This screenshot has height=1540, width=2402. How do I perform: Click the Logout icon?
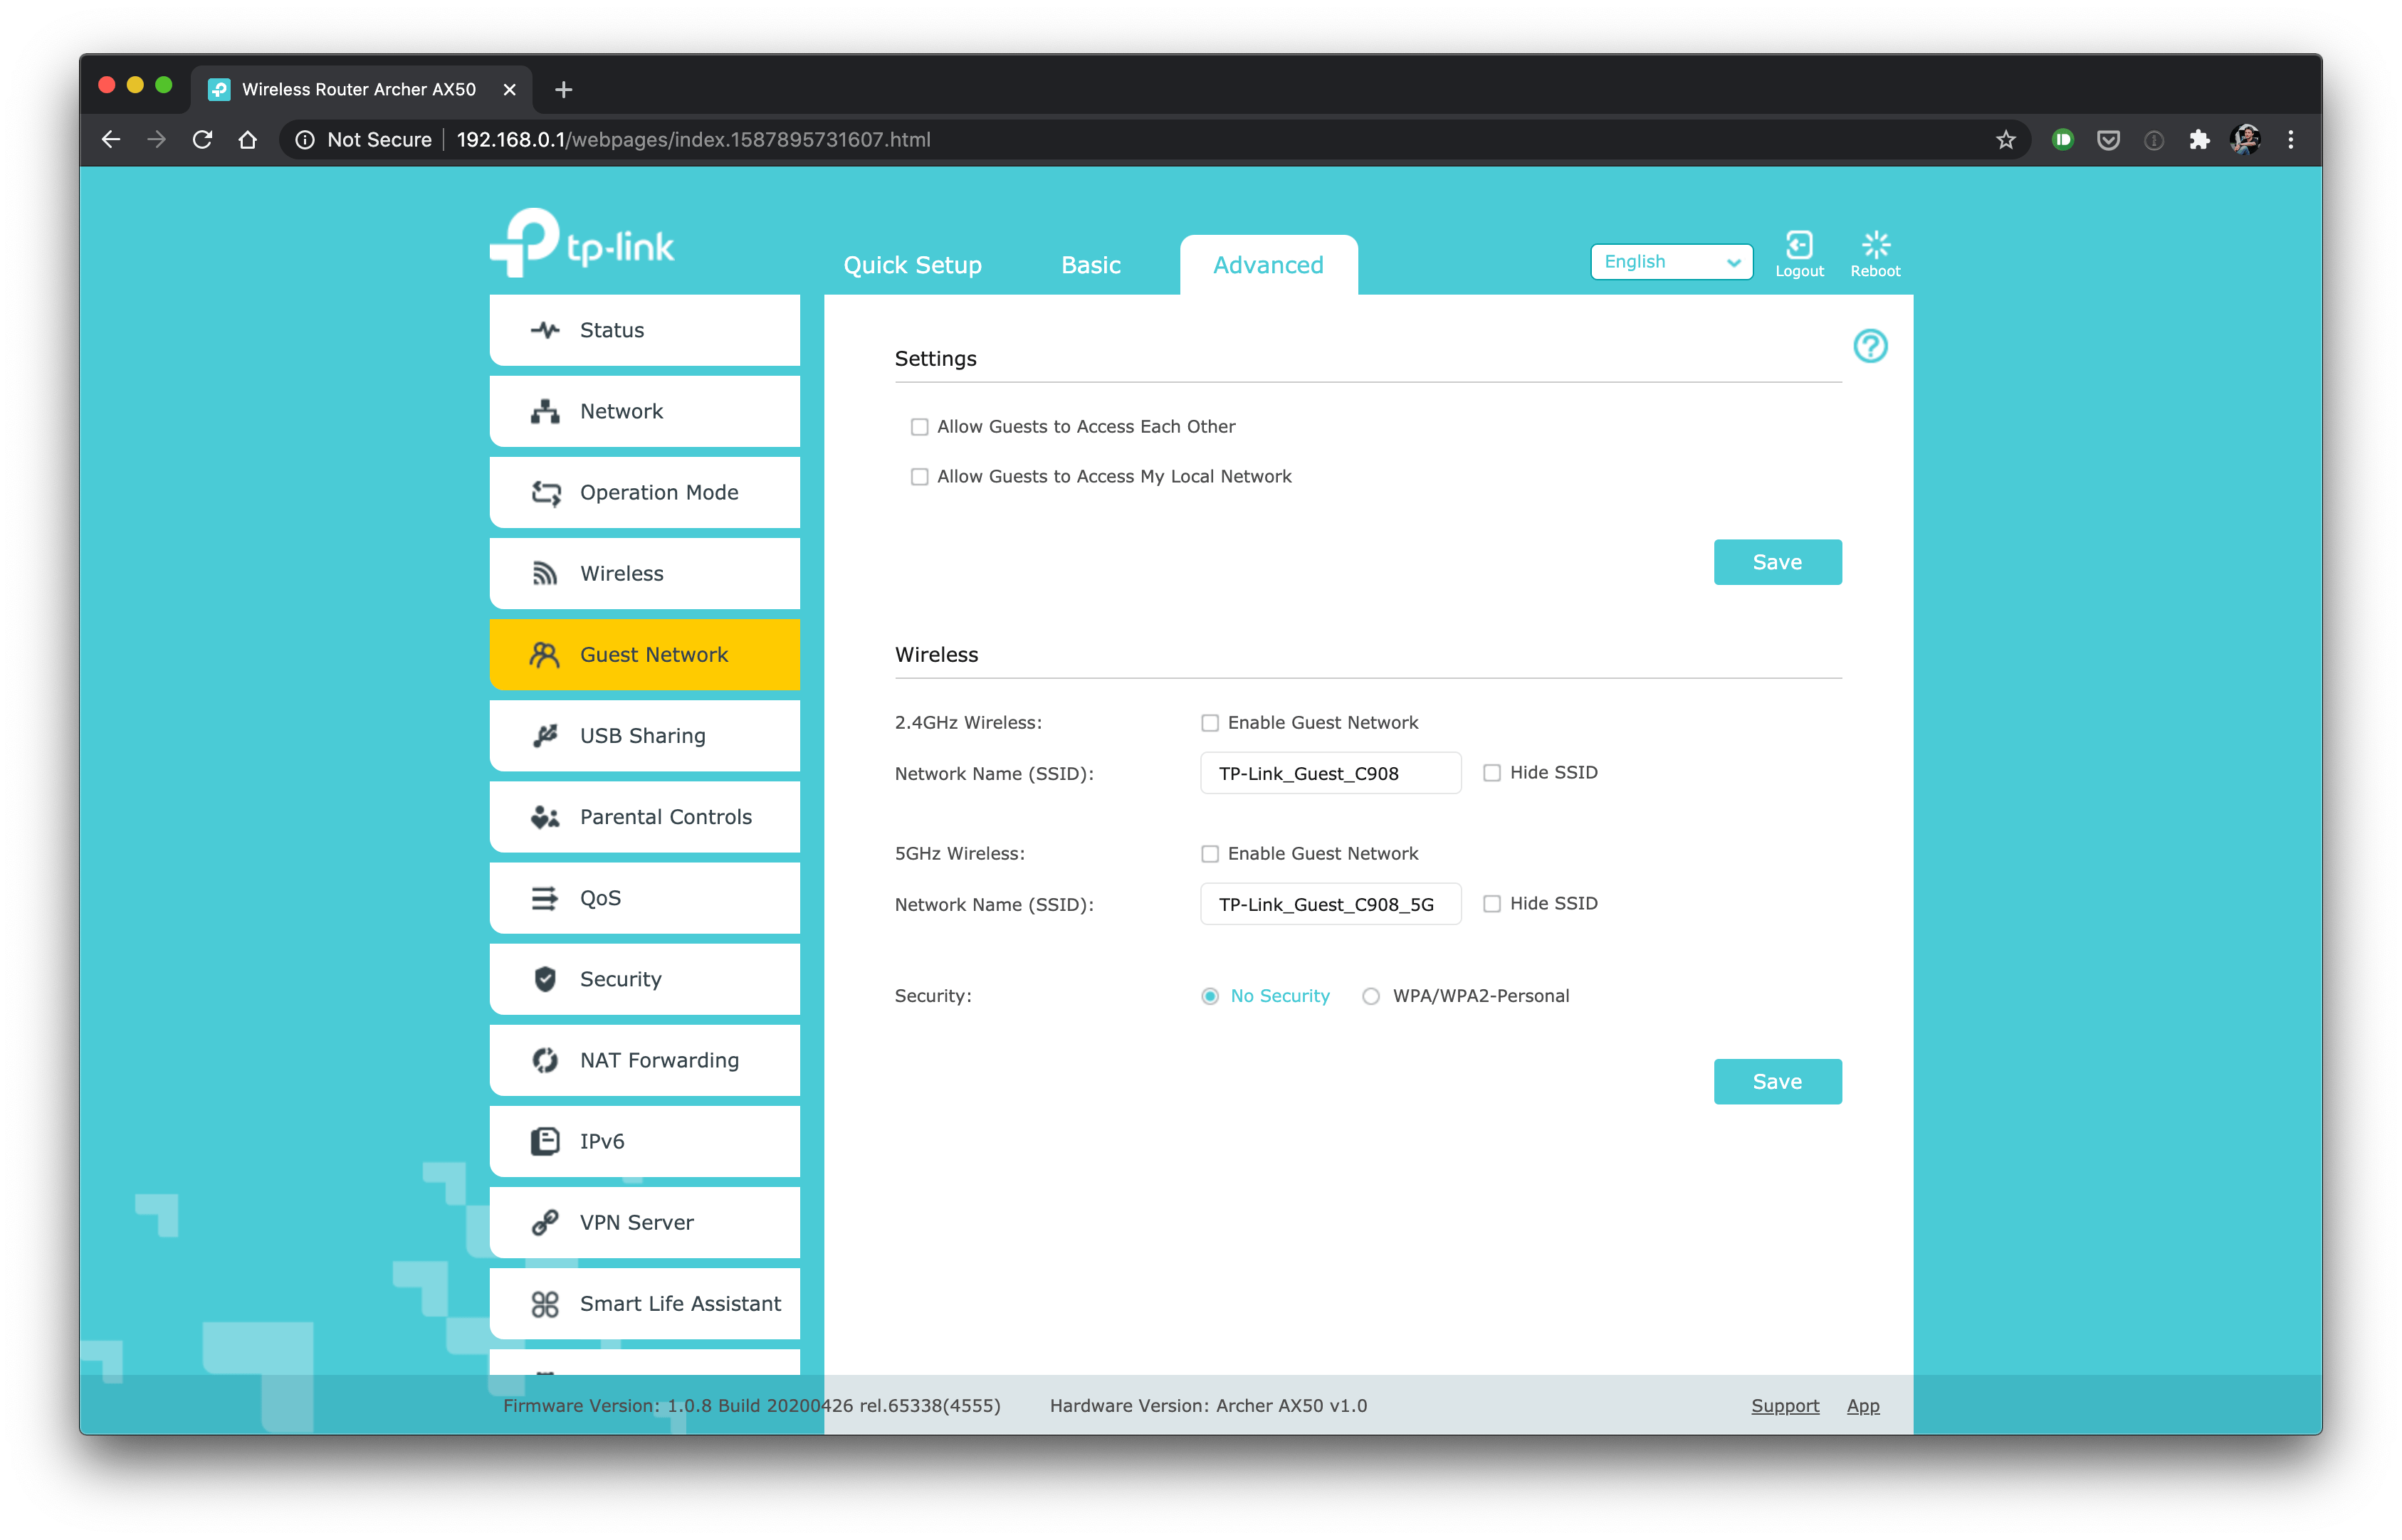pos(1799,244)
